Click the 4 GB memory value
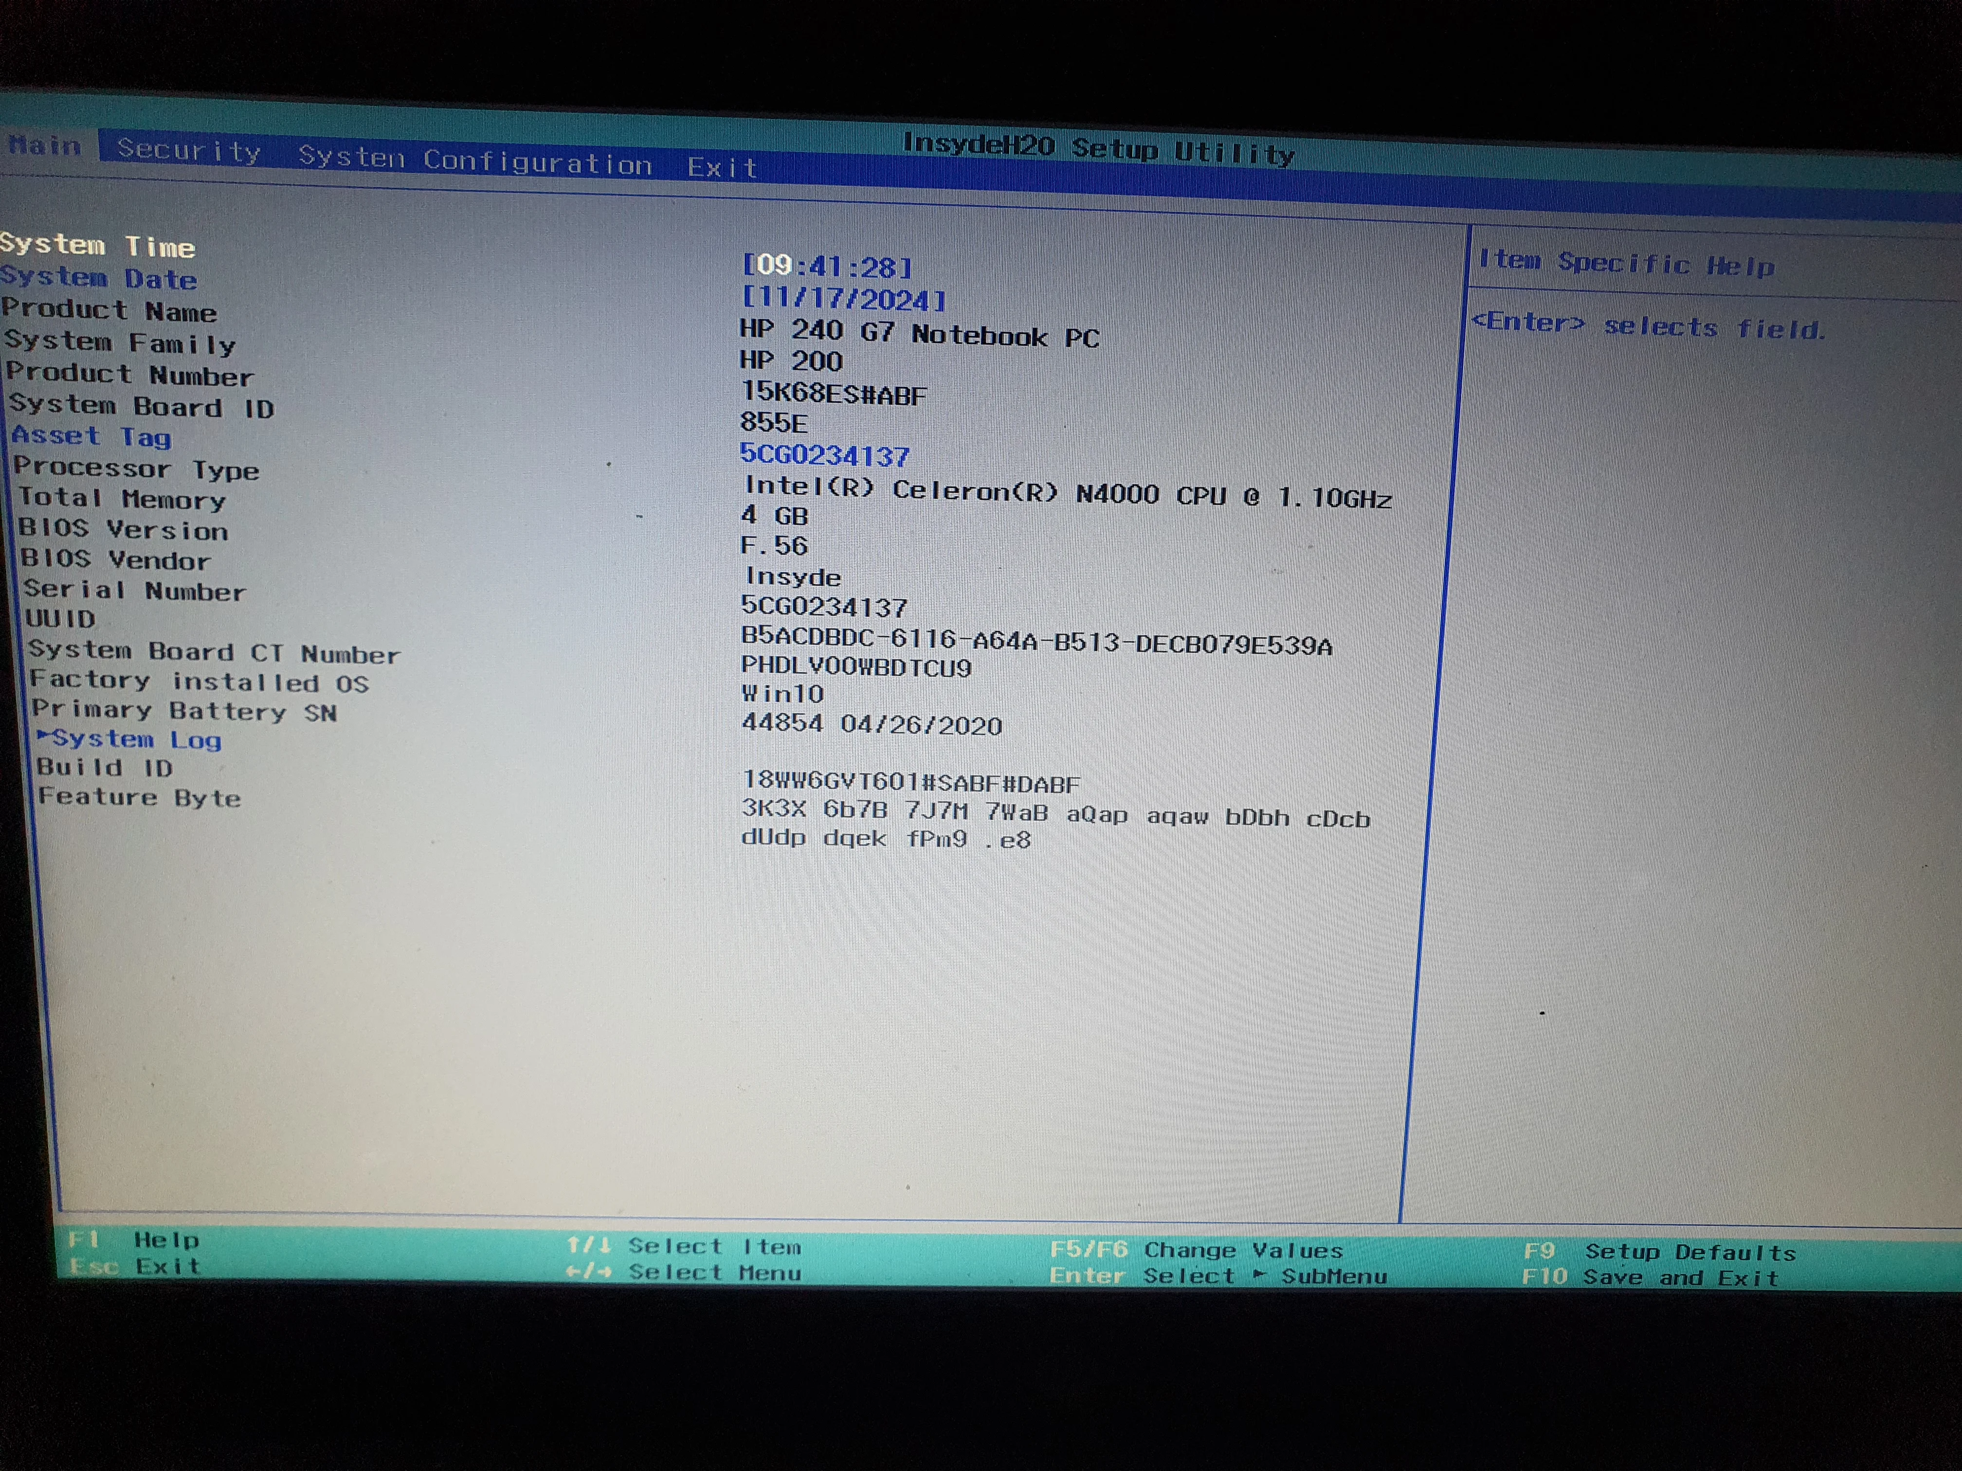 pos(775,515)
